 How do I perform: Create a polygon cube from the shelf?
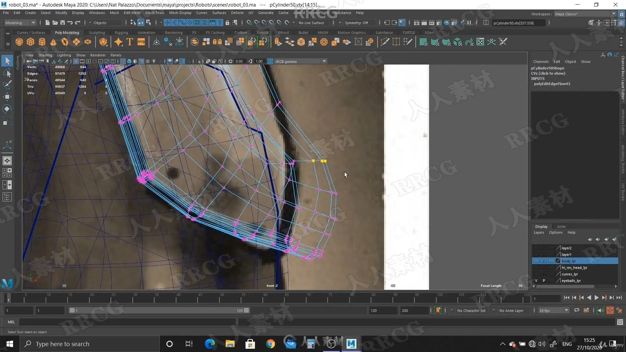point(31,42)
